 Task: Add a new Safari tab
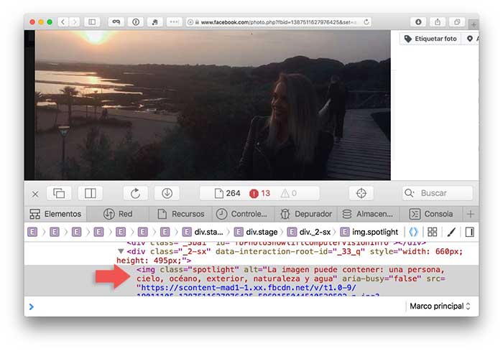tap(474, 24)
